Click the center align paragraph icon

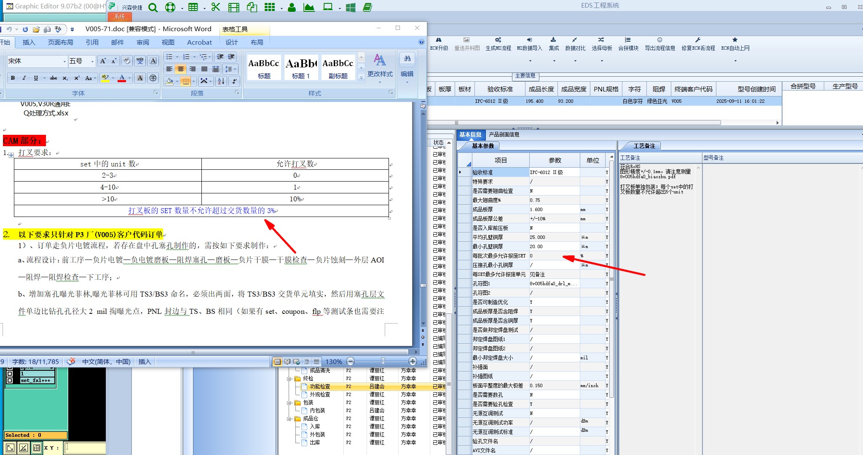click(x=181, y=69)
